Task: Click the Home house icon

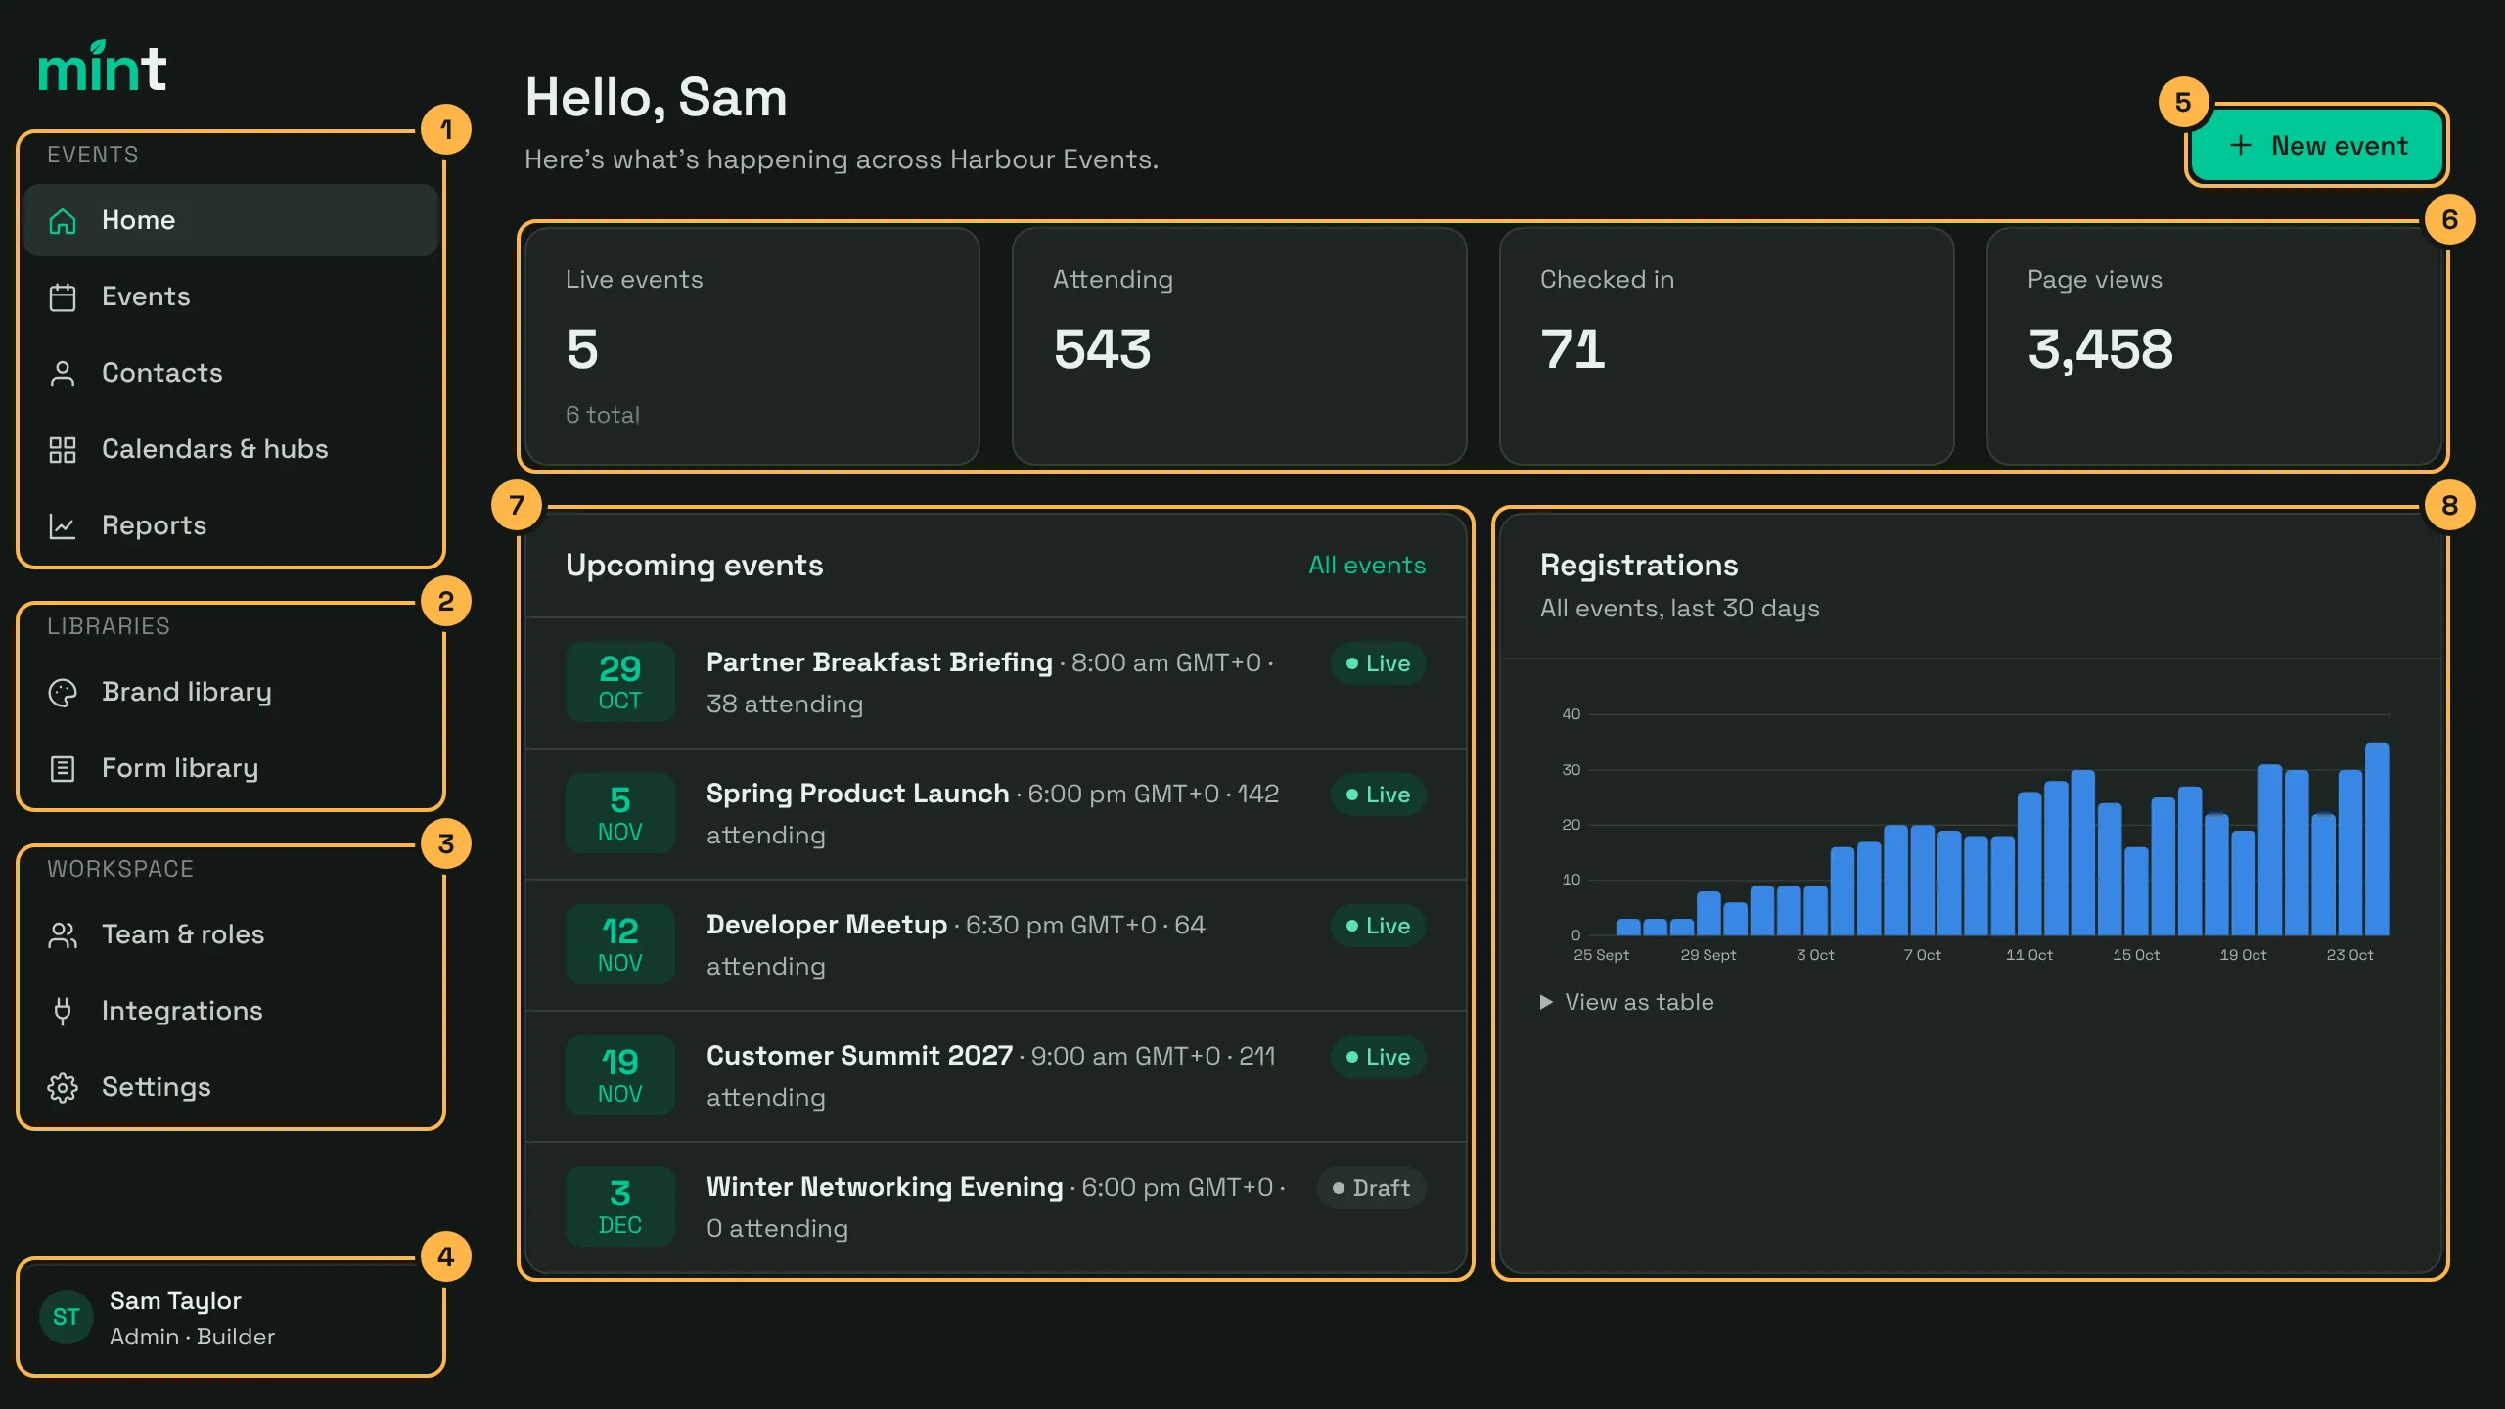Action: tap(63, 221)
